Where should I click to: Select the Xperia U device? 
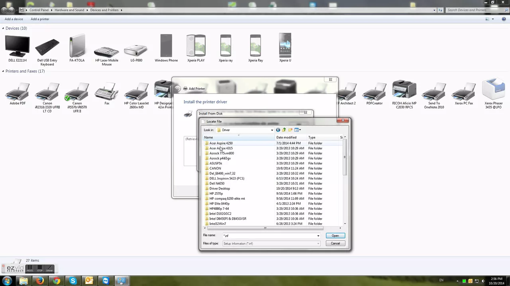(285, 48)
